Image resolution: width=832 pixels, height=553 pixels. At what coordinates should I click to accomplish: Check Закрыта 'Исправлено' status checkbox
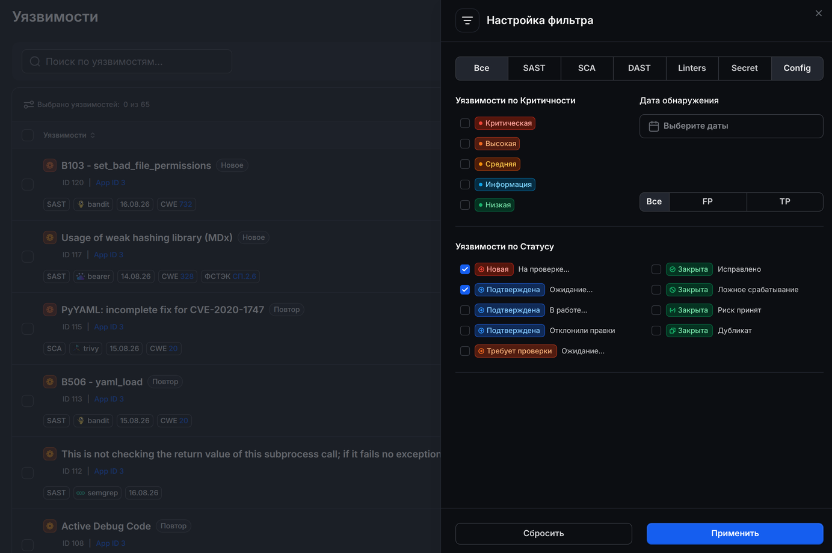pyautogui.click(x=656, y=269)
